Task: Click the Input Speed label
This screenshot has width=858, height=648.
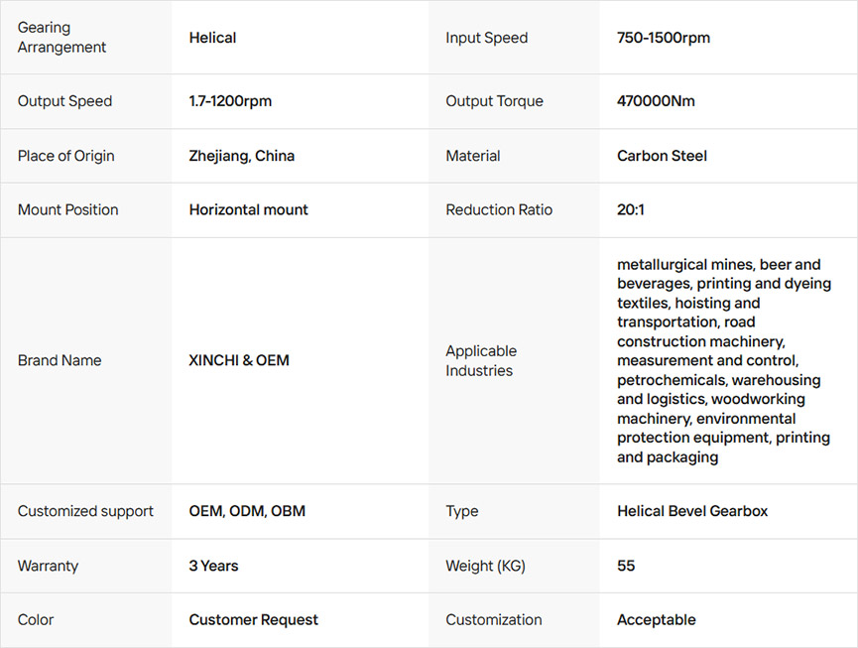Action: pos(486,38)
